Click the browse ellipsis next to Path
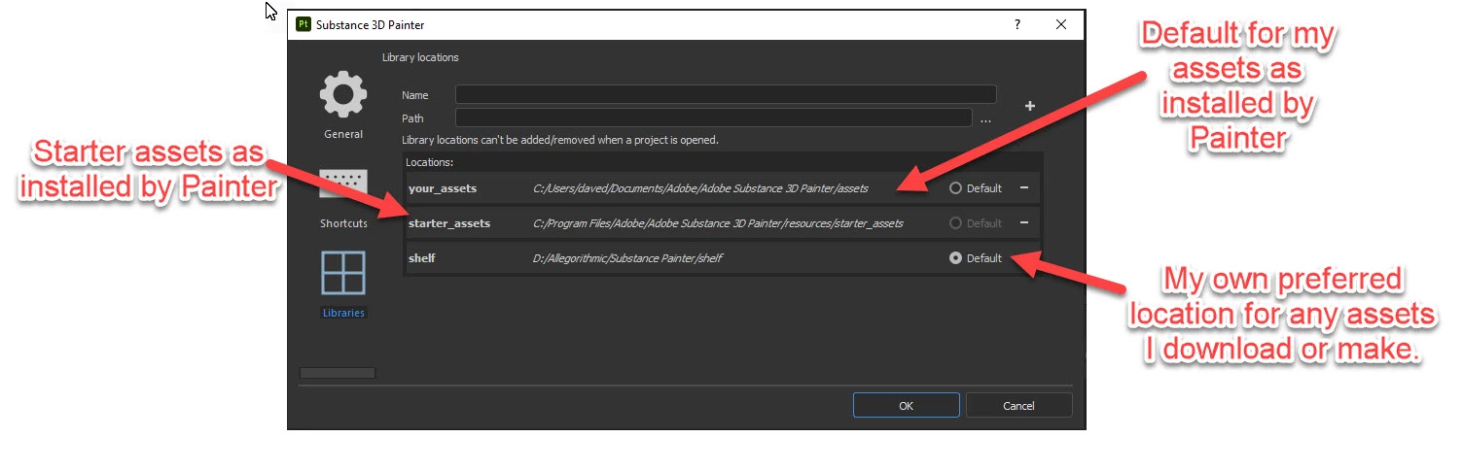The height and width of the screenshot is (471, 1463). pyautogui.click(x=985, y=118)
